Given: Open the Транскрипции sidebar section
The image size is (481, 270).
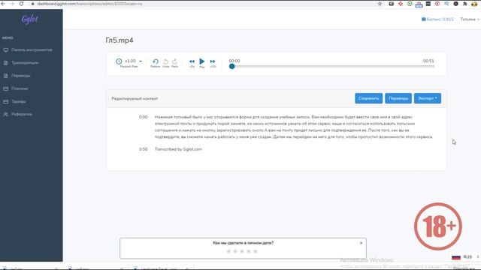Looking at the screenshot, I should 25,63.
